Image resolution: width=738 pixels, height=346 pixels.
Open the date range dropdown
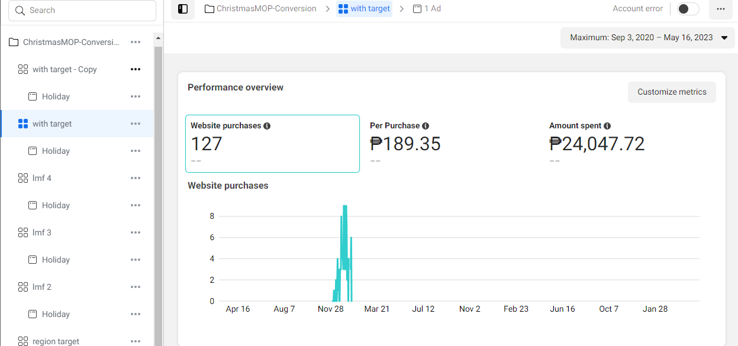pyautogui.click(x=648, y=37)
